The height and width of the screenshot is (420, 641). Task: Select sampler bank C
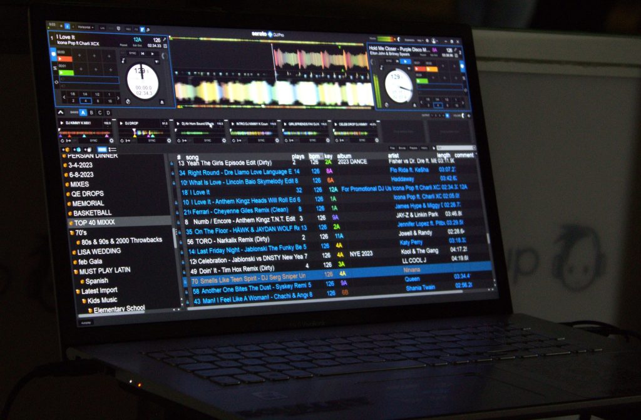click(x=100, y=113)
